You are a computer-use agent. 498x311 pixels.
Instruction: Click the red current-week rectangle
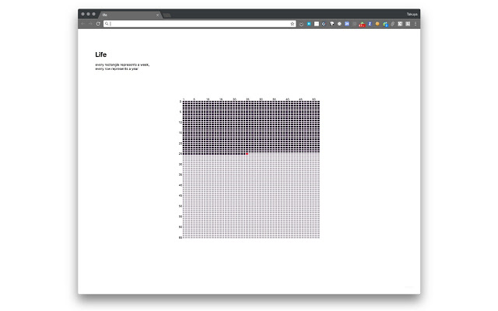[x=247, y=154]
